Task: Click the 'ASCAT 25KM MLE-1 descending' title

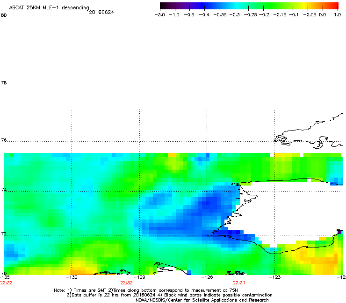Action: 49,8
